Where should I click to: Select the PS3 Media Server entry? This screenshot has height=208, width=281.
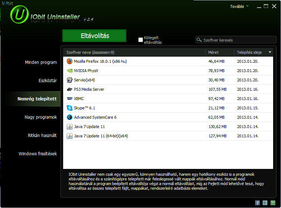[x=168, y=89]
